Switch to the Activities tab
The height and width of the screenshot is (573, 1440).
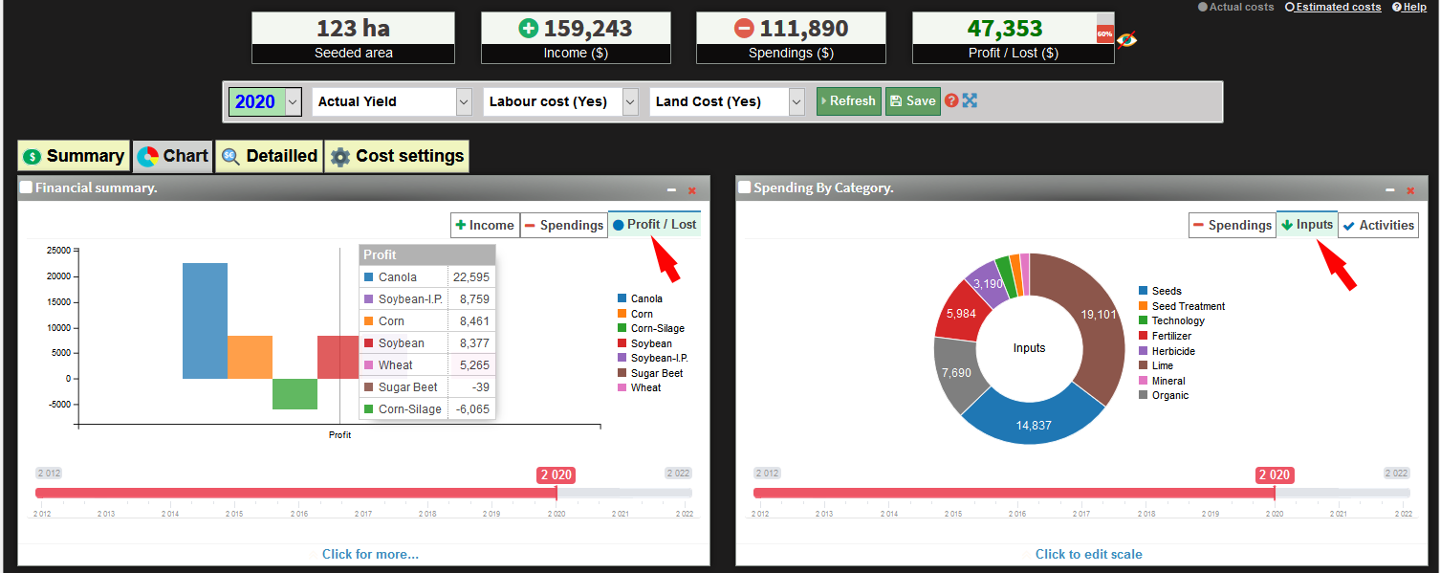coord(1378,225)
